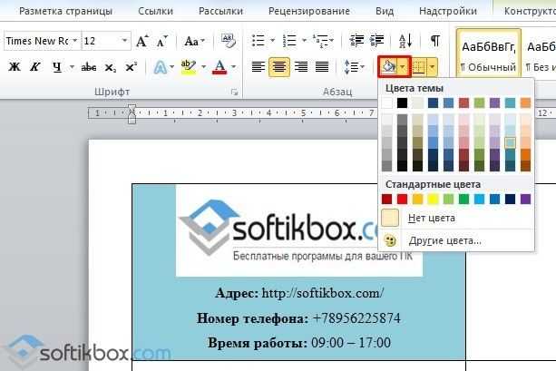The width and height of the screenshot is (556, 371).
Task: Open line spacing options
Action: coord(355,67)
